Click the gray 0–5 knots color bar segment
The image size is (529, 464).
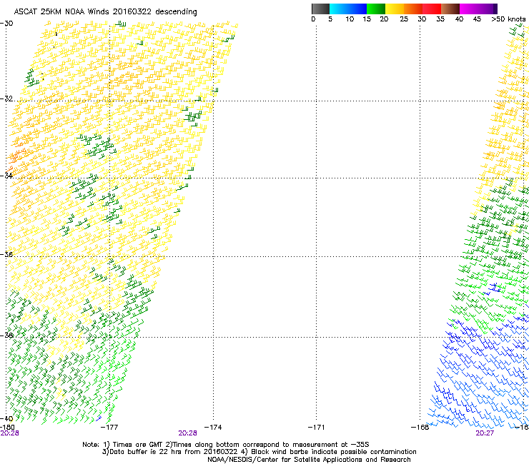[x=320, y=9]
